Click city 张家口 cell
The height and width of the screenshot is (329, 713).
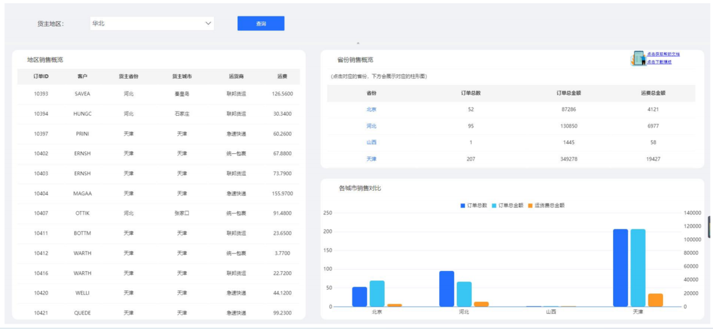[182, 213]
